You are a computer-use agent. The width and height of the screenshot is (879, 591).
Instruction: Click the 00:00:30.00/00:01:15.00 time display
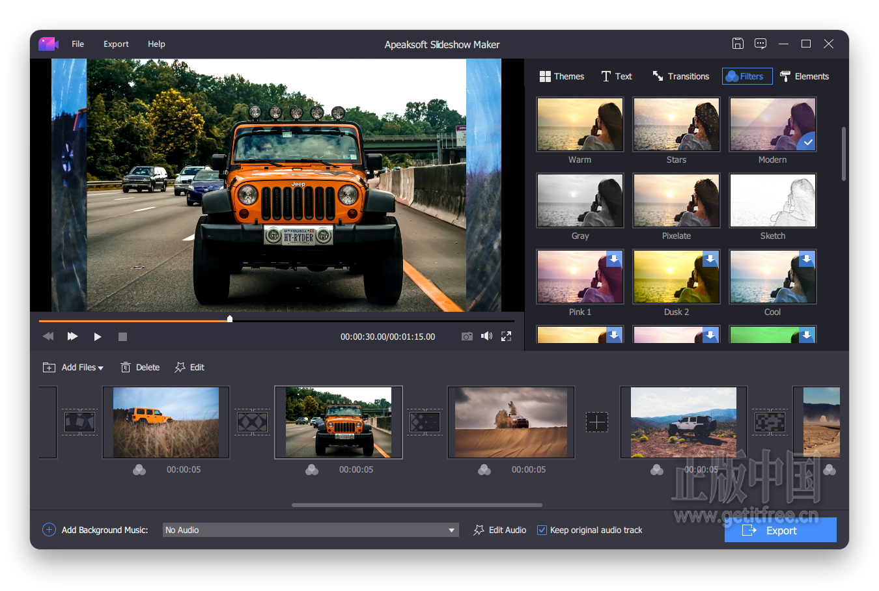pos(387,337)
